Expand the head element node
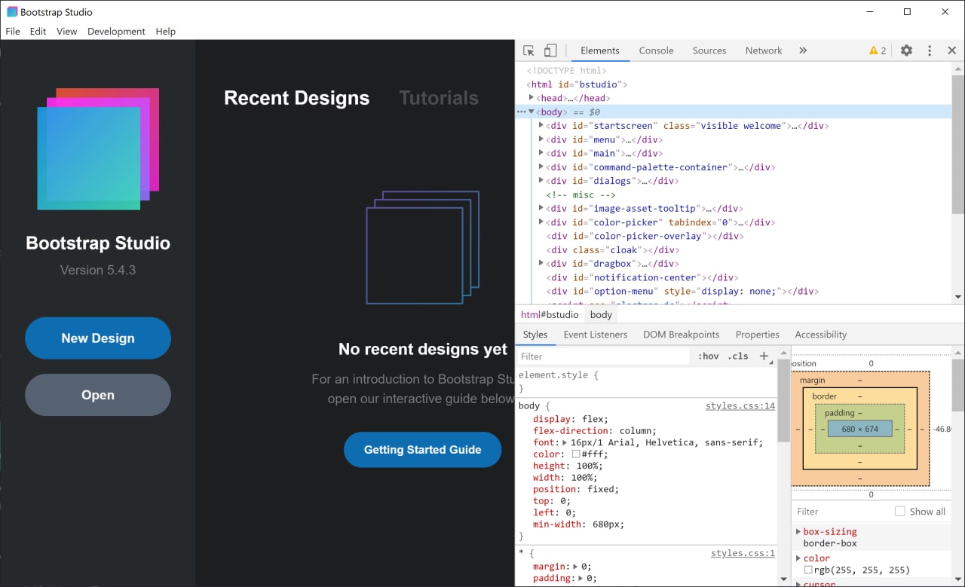Viewport: 965px width, 587px height. point(532,98)
